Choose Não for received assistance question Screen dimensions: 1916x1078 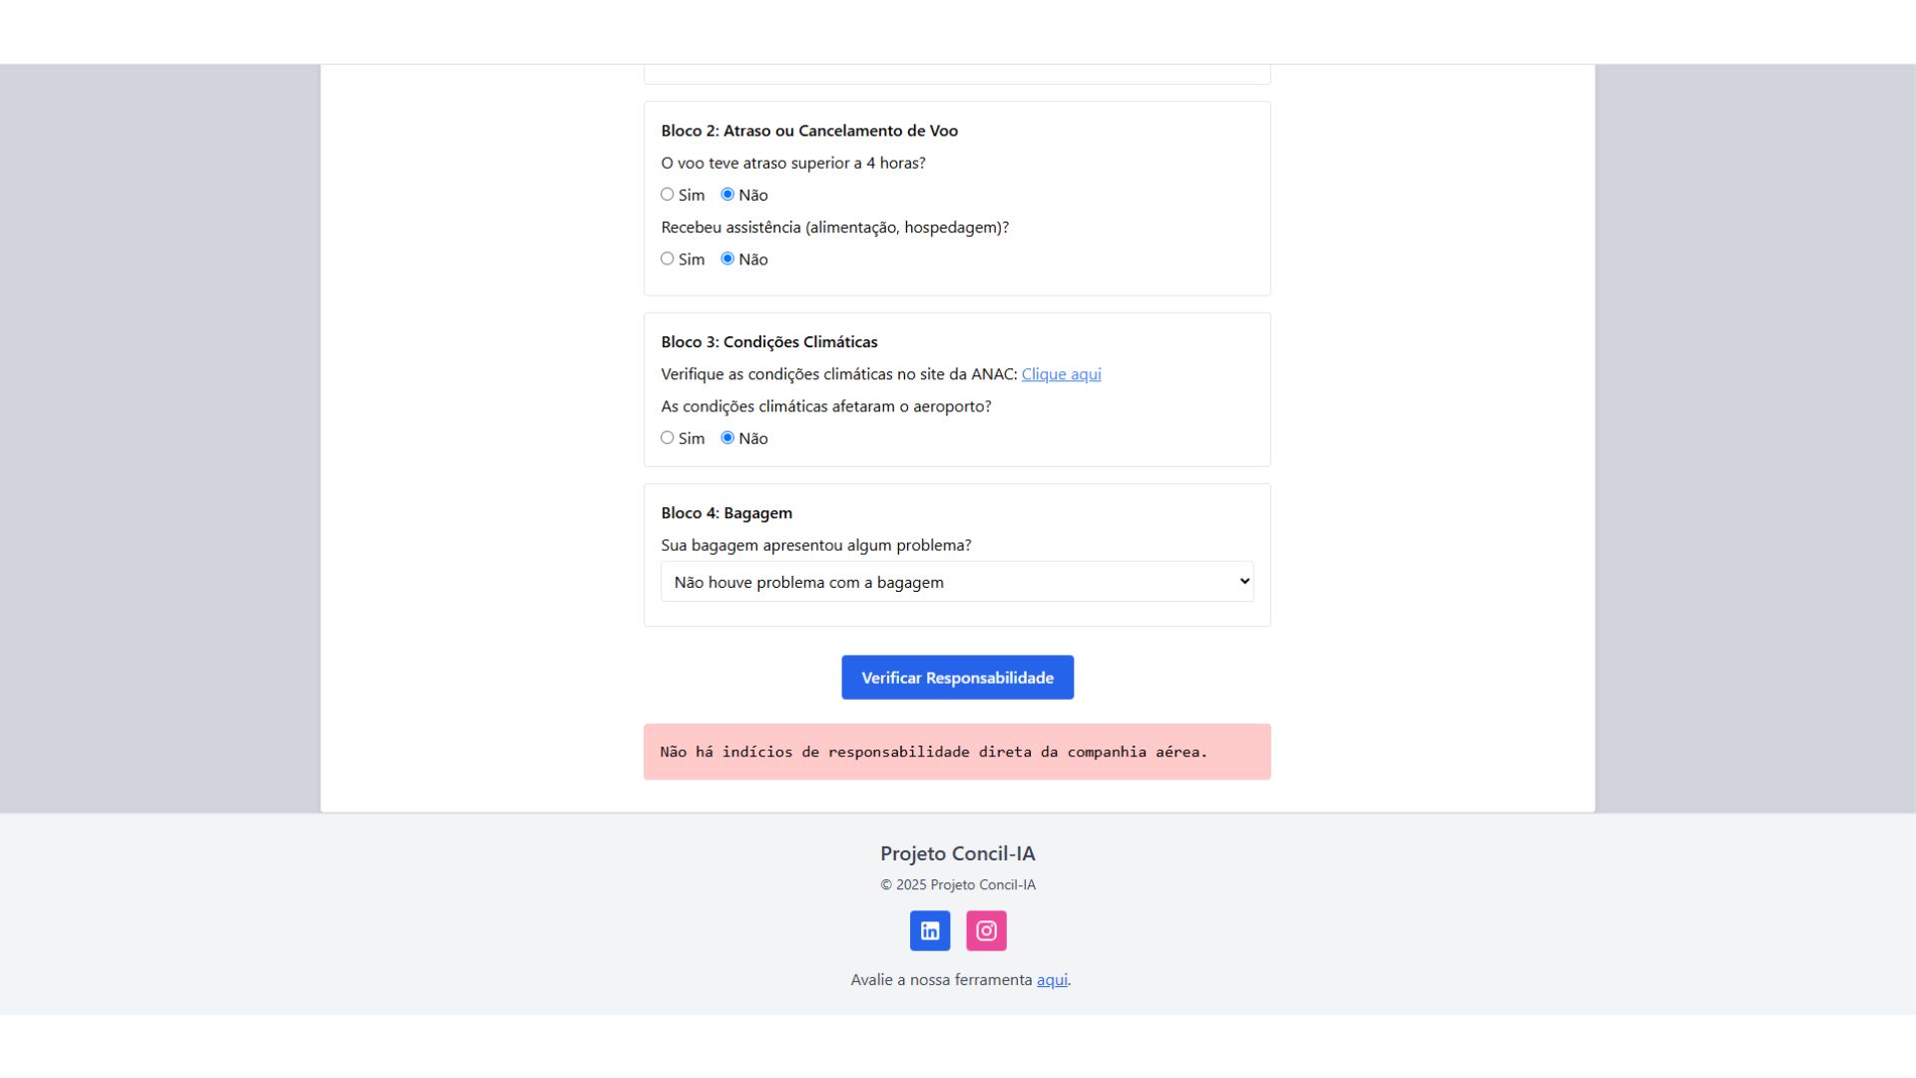pos(727,259)
